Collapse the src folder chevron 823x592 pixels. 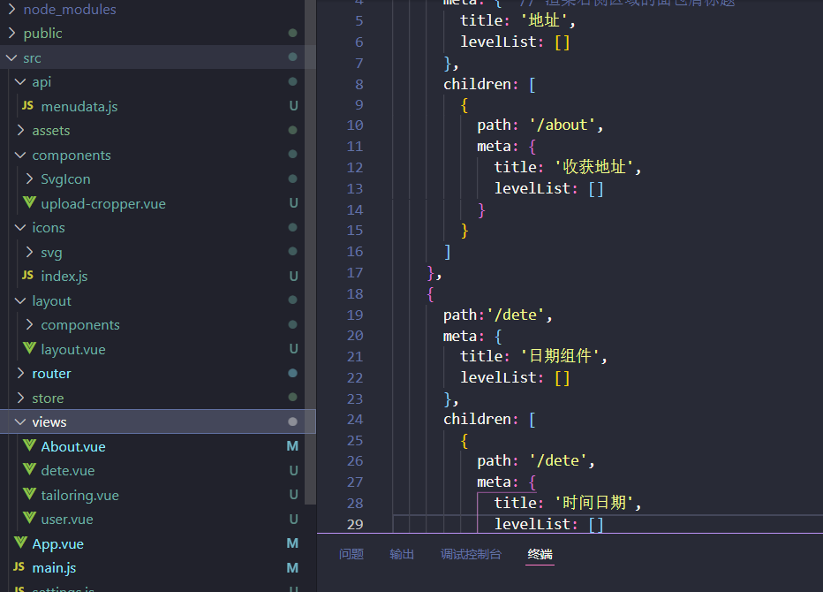11,57
